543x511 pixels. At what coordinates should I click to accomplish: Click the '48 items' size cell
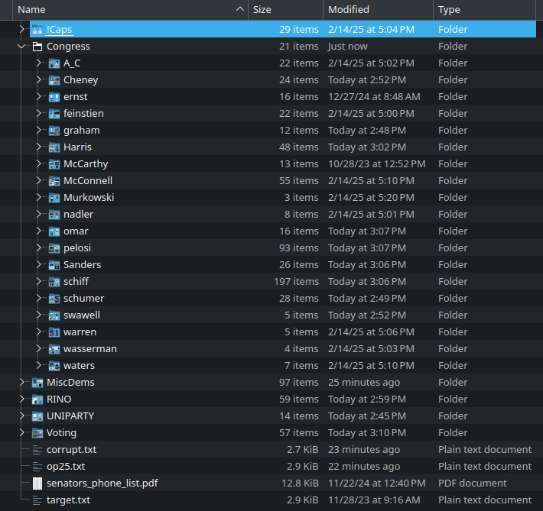pos(299,147)
